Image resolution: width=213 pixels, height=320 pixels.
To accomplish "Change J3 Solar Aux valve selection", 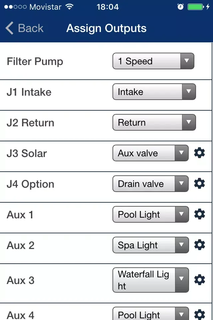I will tap(151, 153).
